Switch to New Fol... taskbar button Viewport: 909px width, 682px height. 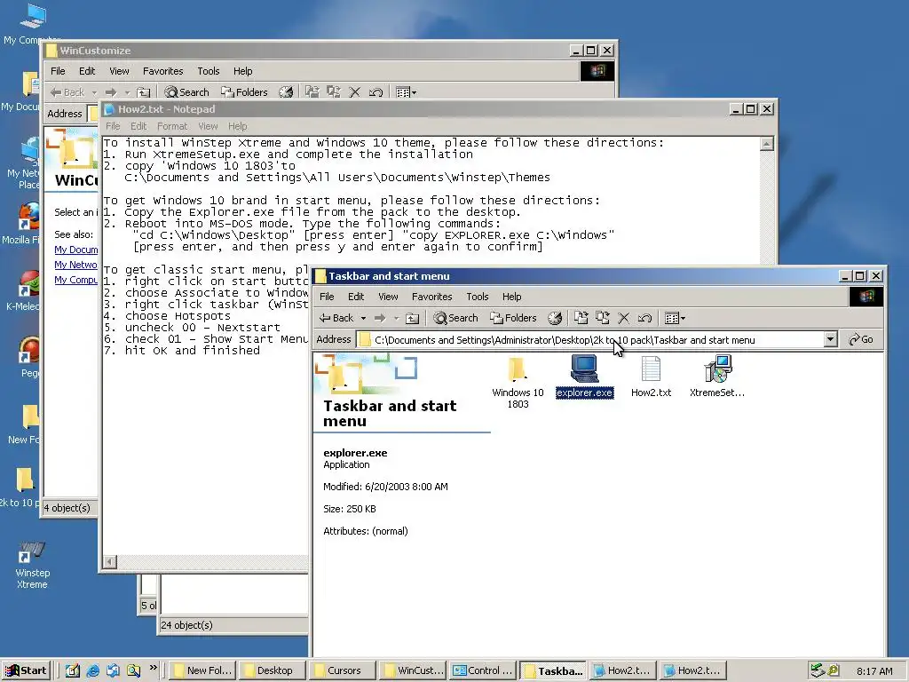[x=203, y=670]
